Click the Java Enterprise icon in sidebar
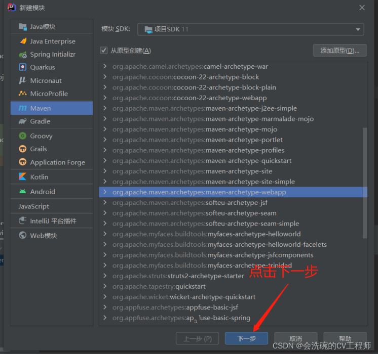Viewport: 378px width, 354px height. pyautogui.click(x=22, y=41)
